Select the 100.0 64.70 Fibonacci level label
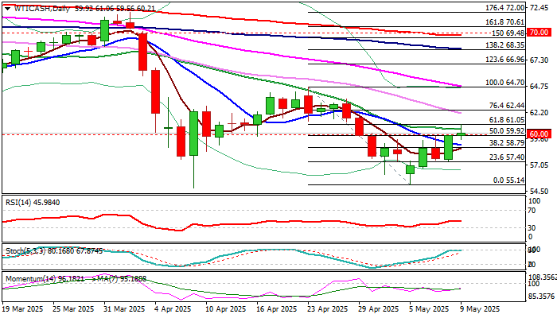Screen dimensions: 557x318 [x=505, y=83]
